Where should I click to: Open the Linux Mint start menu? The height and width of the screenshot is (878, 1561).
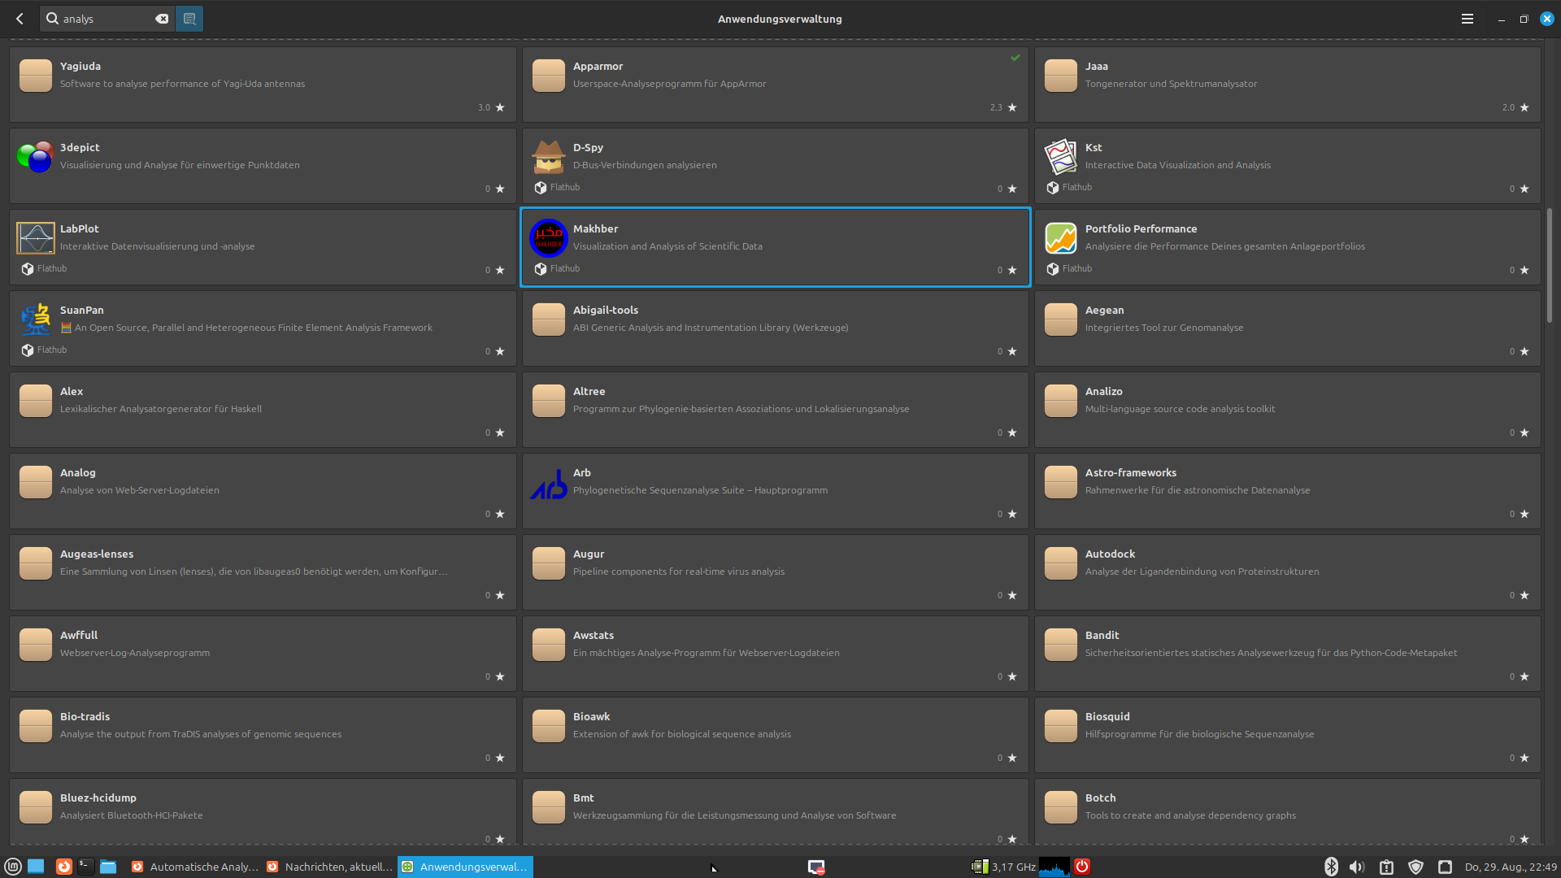point(13,867)
